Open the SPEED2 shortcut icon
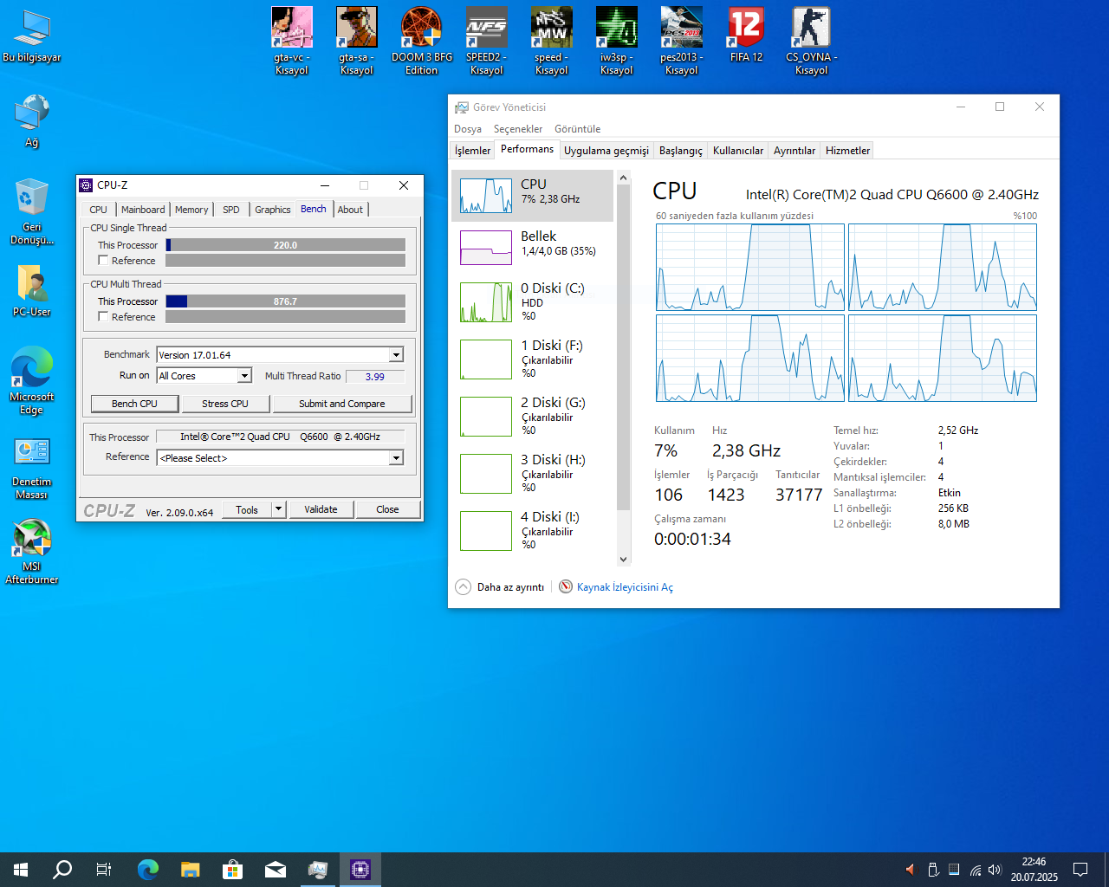 point(486,41)
